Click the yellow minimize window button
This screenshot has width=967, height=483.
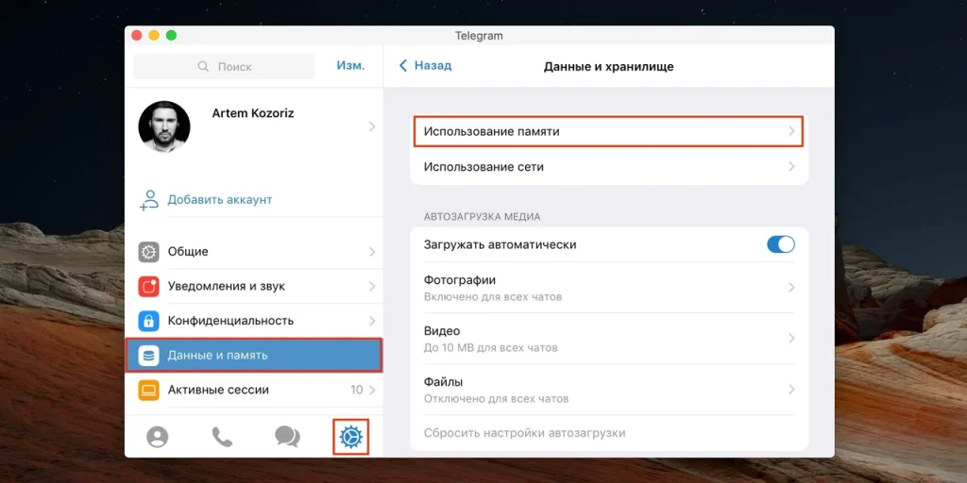(154, 36)
